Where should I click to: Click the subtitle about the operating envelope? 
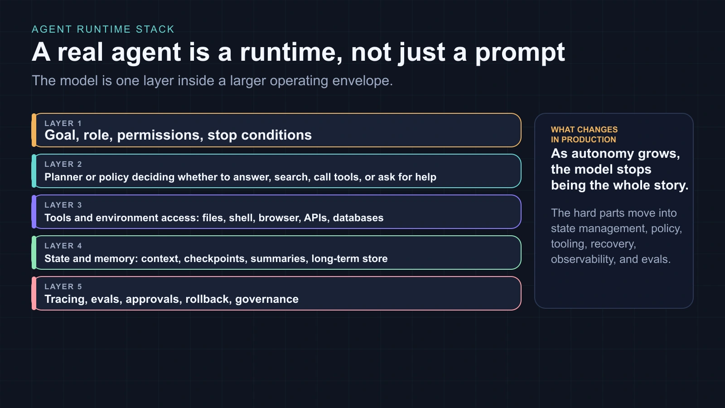(x=212, y=81)
